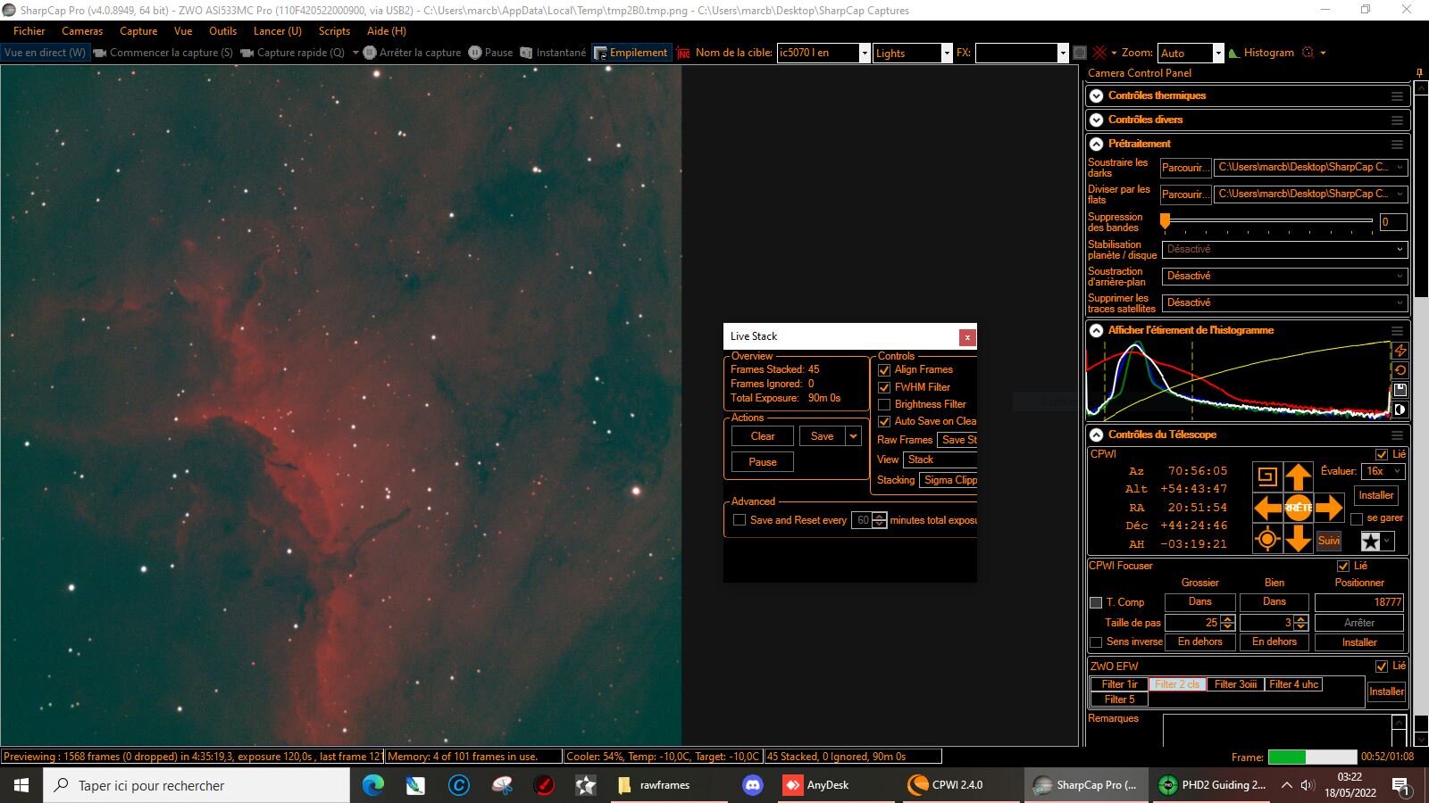This screenshot has height=803, width=1429.
Task: Open the Fichier menu
Action: click(x=29, y=31)
